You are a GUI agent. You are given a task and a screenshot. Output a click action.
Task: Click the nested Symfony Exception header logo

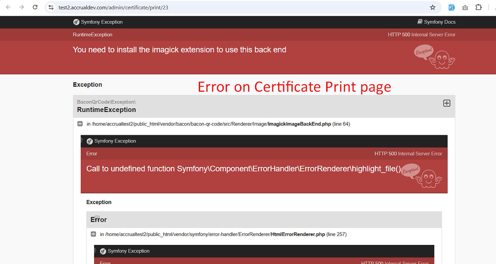(90, 141)
